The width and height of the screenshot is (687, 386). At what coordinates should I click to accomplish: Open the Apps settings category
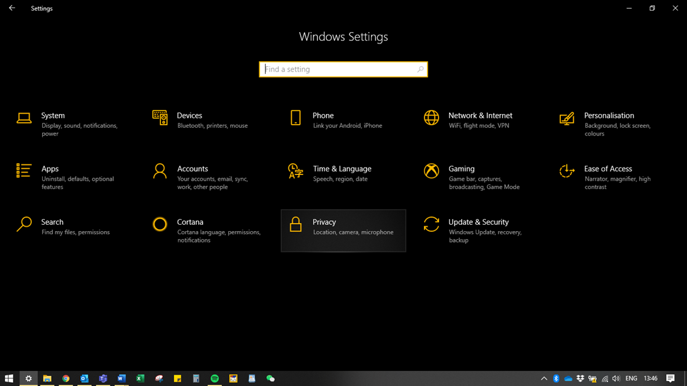tap(50, 169)
